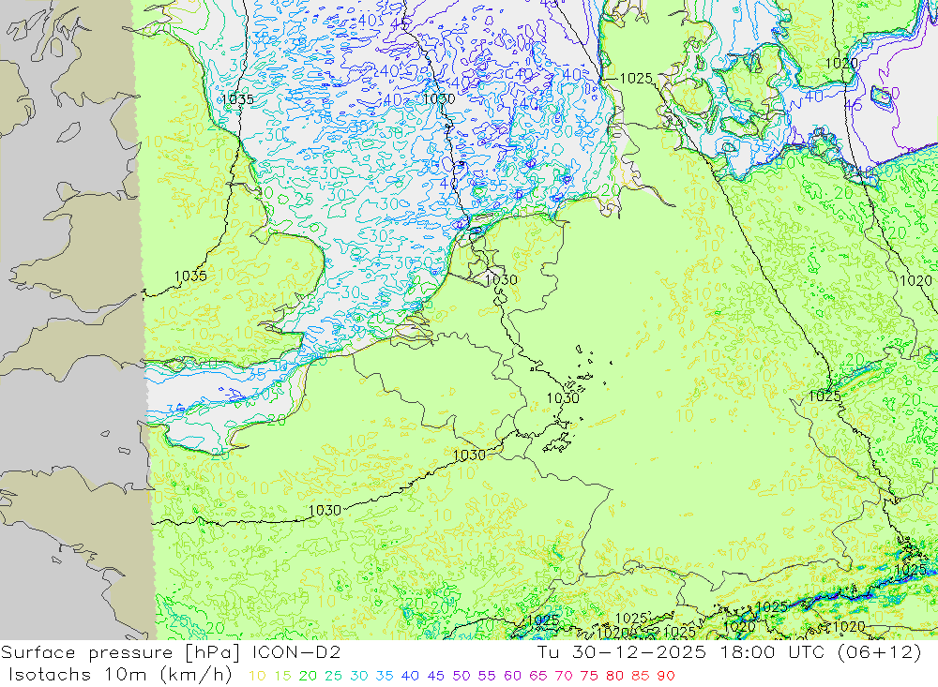Select legend value 30 in the bottom scale
The image size is (938, 687).
click(x=359, y=676)
